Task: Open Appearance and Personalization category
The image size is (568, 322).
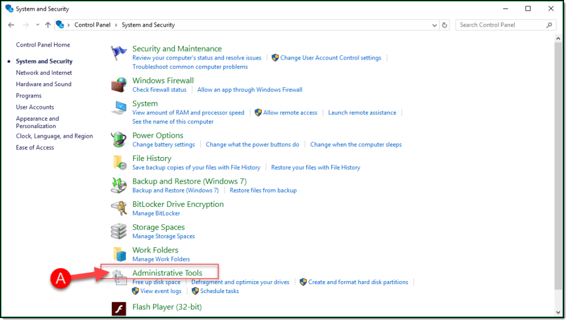Action: (37, 122)
